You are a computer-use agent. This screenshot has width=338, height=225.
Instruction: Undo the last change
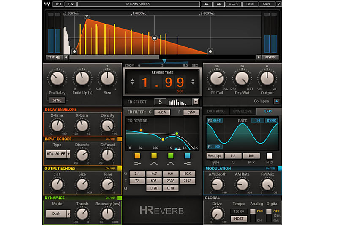point(58,4)
